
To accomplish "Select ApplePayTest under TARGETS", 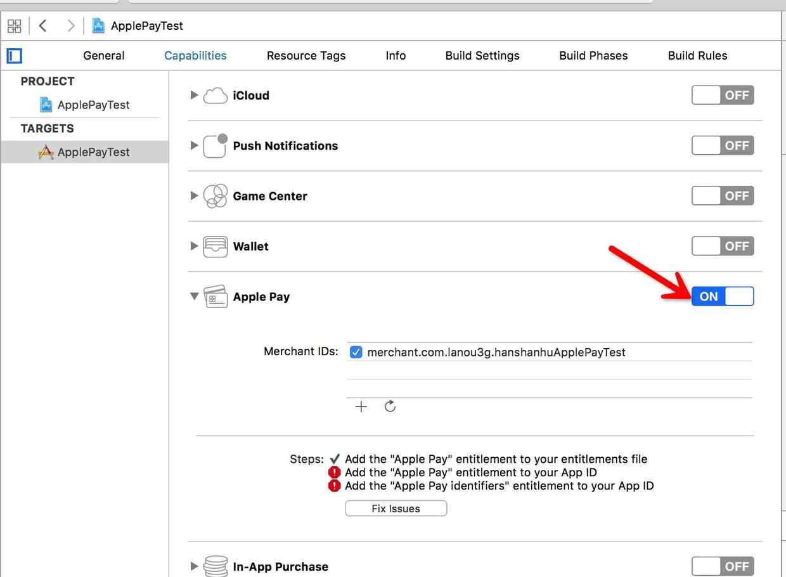I will [84, 152].
